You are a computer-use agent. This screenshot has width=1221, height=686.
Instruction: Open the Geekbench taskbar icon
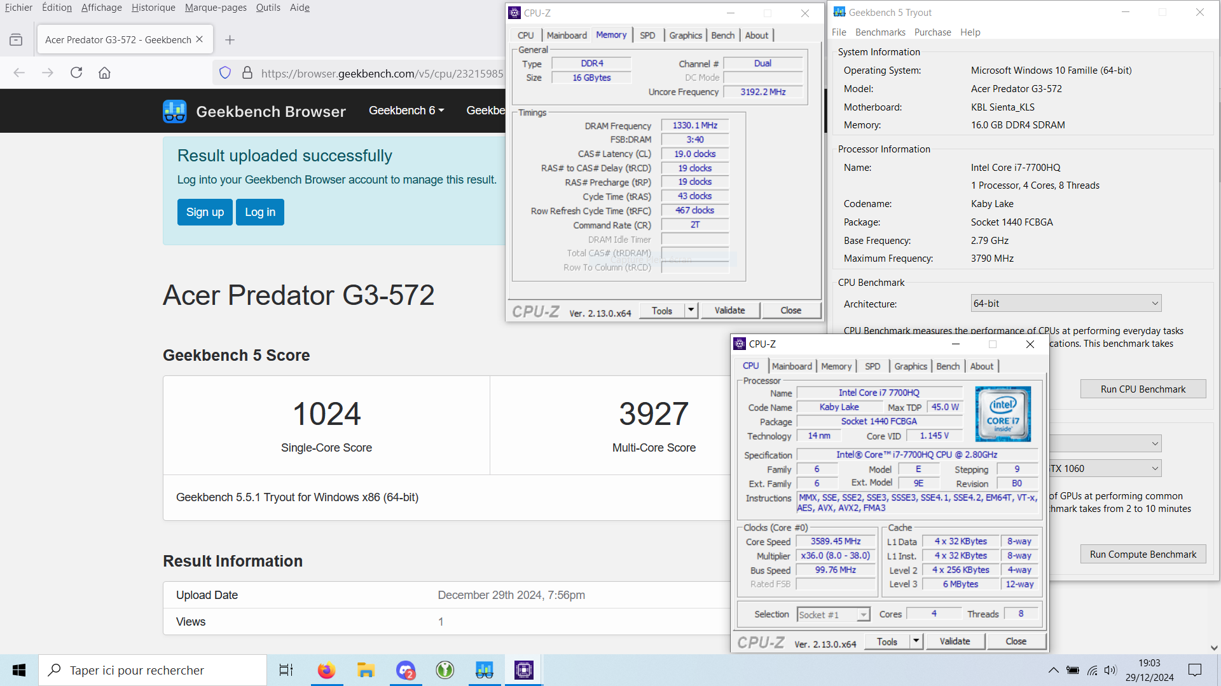485,670
